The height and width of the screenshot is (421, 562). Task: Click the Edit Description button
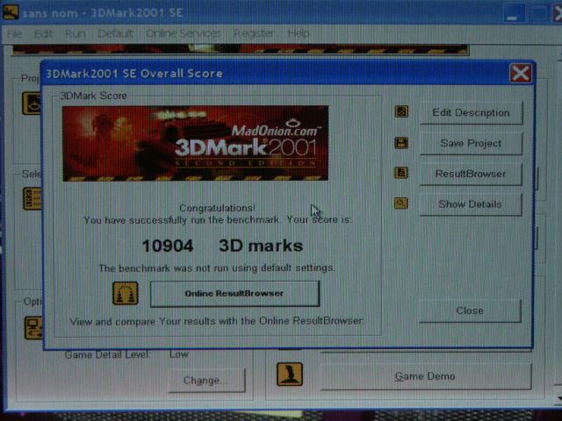click(471, 113)
